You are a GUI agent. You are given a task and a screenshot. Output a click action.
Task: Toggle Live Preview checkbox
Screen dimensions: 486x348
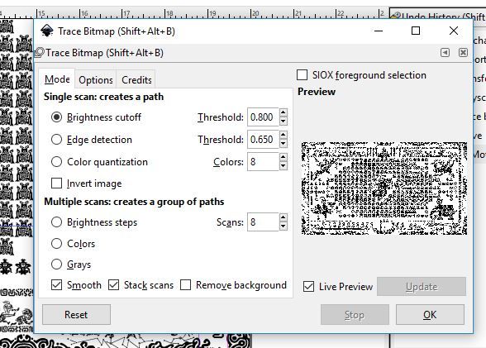click(308, 287)
